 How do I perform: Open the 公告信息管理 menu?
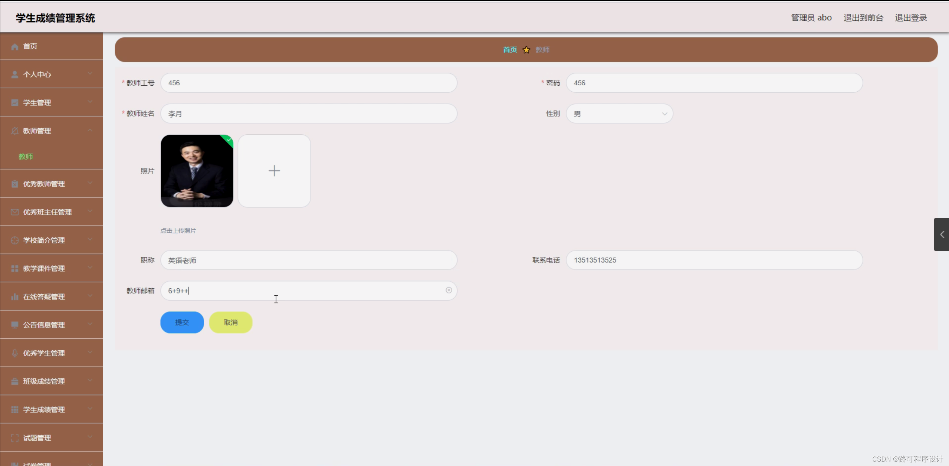[44, 325]
